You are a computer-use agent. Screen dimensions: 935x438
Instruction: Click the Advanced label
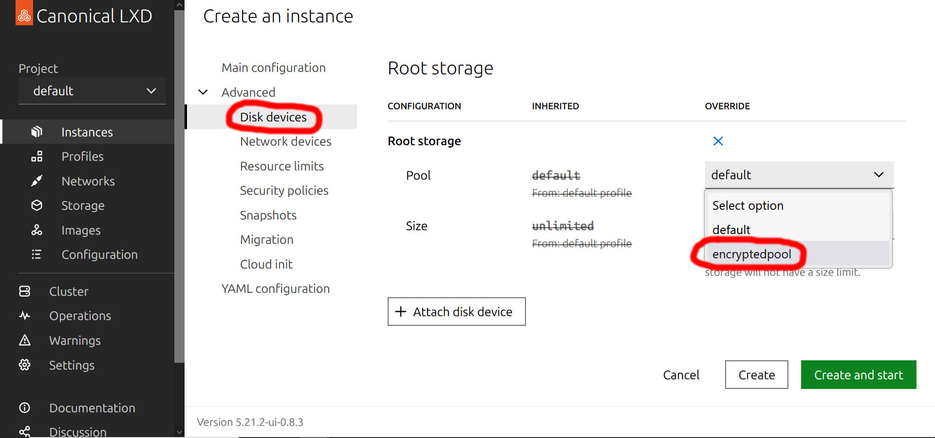tap(248, 92)
